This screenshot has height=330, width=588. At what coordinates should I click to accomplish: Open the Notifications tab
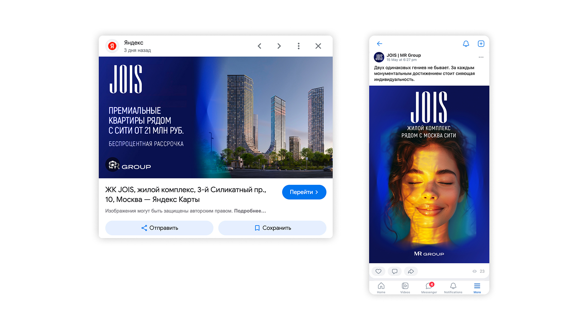[x=453, y=288]
